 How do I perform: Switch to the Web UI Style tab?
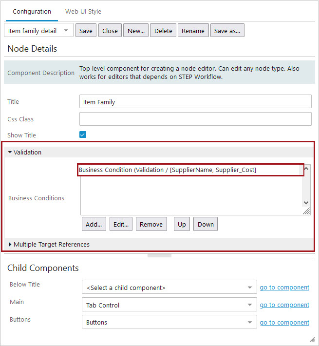point(83,11)
